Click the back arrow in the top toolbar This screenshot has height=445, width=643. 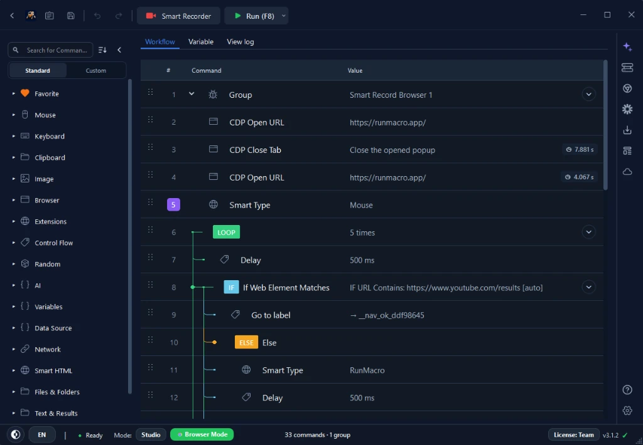click(x=12, y=16)
